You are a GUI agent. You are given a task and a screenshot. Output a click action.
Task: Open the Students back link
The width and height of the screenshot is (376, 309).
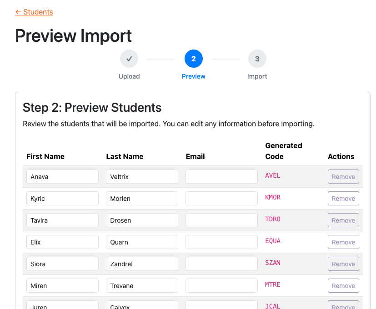(34, 12)
